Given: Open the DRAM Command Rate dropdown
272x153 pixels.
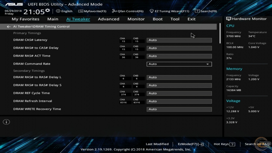Looking at the screenshot, I should click(x=179, y=64).
